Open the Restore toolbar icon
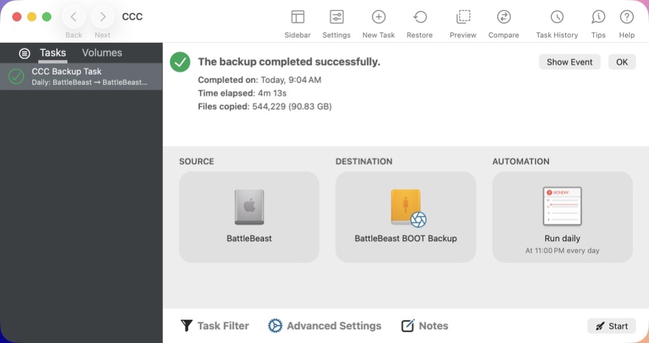This screenshot has height=343, width=649. click(x=420, y=17)
